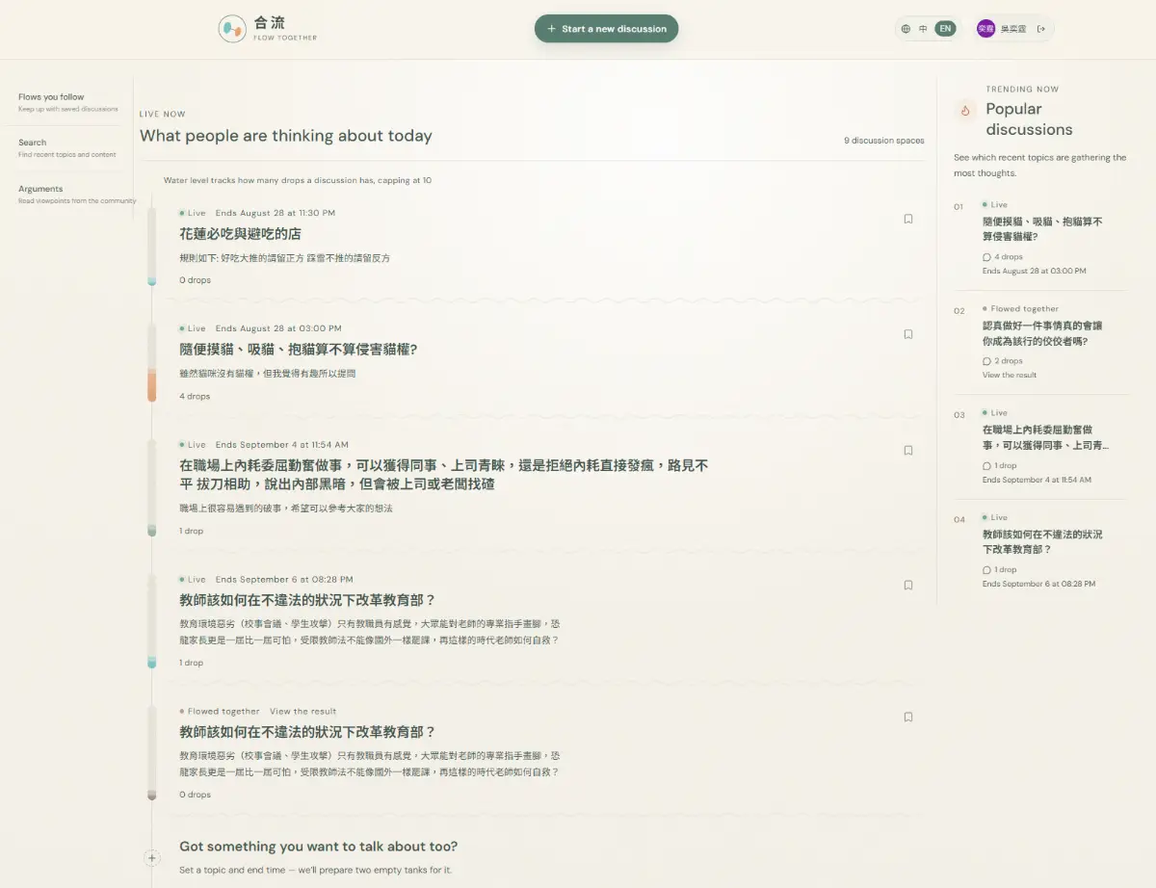Click water tank of live 教師 discussion
1156x888 pixels.
[x=151, y=620]
